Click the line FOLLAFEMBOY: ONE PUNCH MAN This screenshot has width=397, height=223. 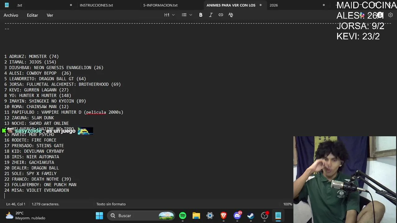pyautogui.click(x=40, y=185)
